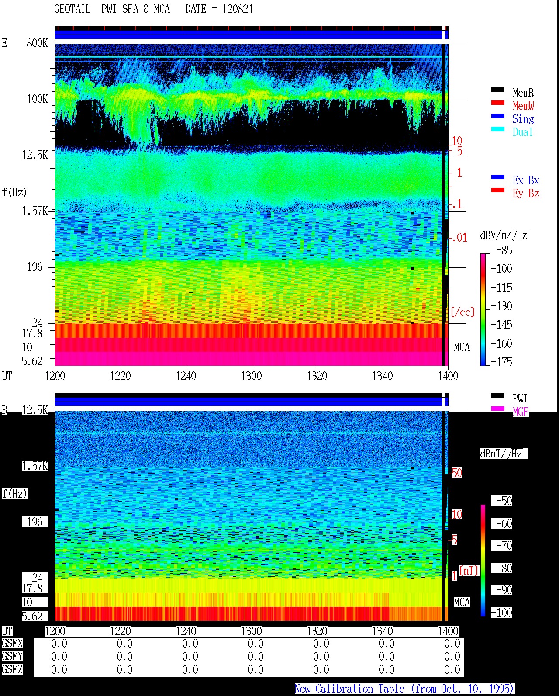Click the GSMX row label
The image size is (559, 696).
12,643
